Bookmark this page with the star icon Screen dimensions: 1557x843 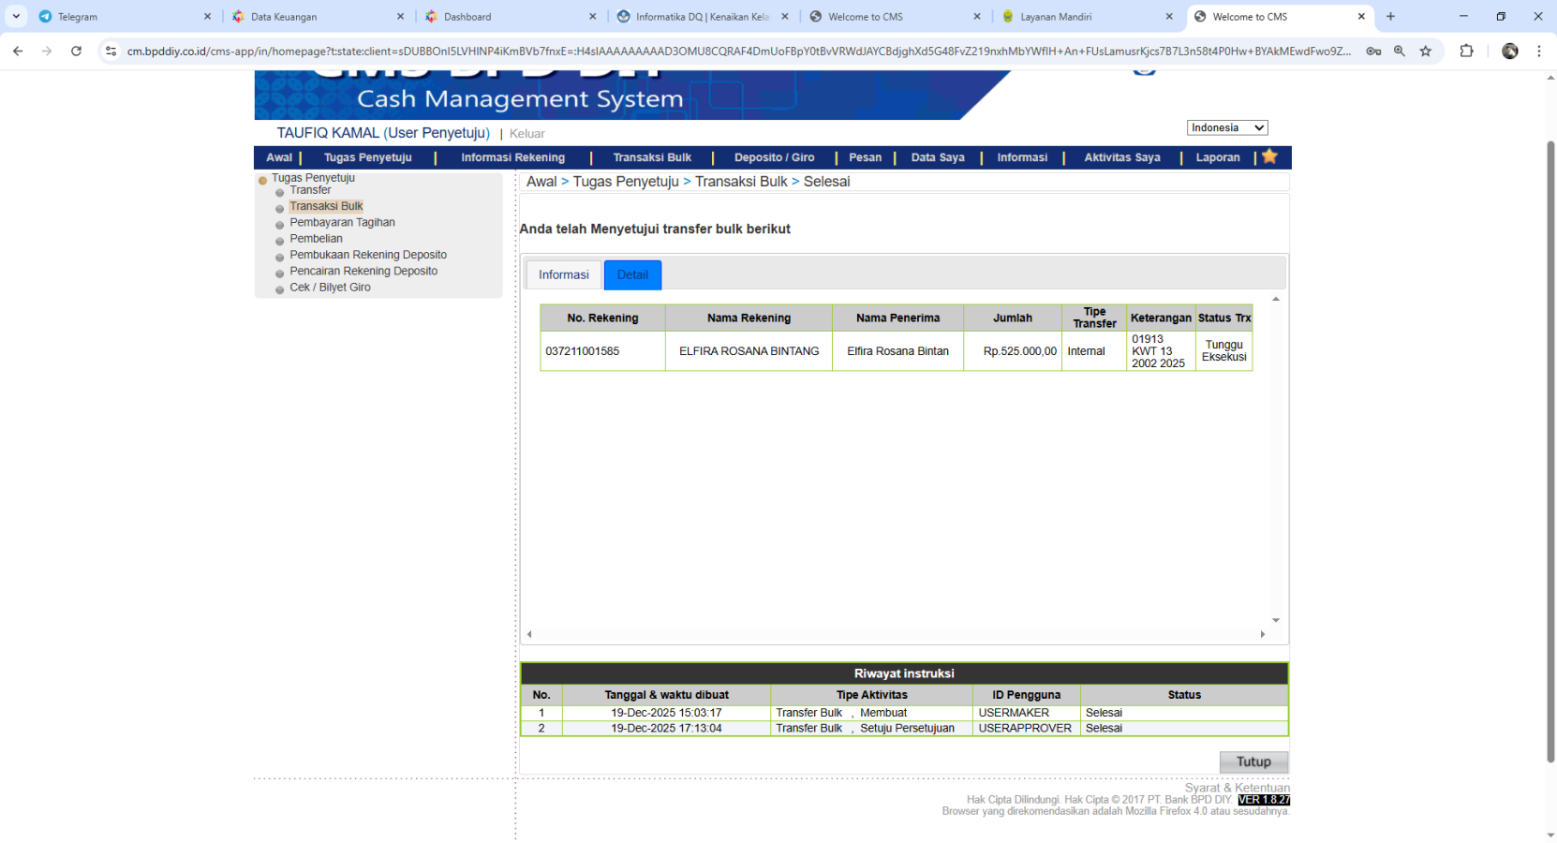[1425, 52]
